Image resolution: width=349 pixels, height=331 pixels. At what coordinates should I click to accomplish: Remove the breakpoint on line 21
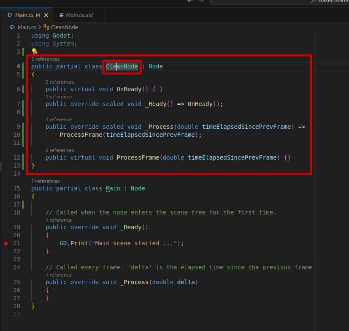(6, 244)
